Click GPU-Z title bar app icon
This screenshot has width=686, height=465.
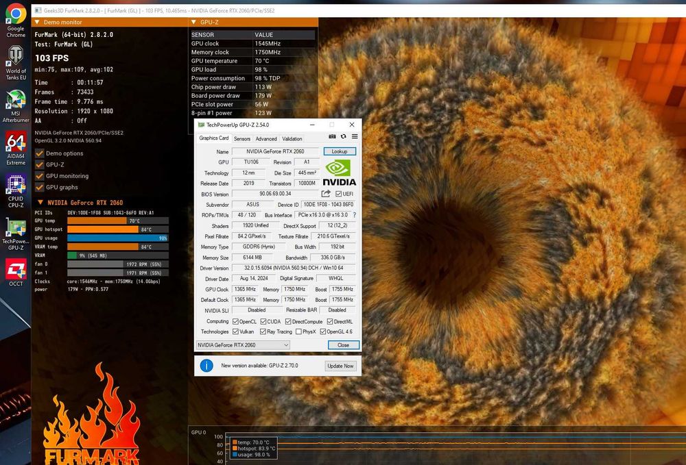click(201, 125)
